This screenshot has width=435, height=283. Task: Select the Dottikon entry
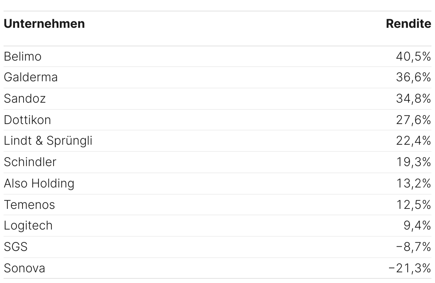click(x=27, y=120)
